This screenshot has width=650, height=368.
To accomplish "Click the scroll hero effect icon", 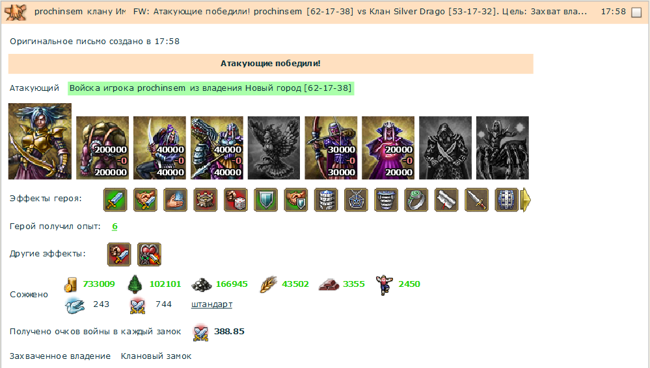I will coord(446,200).
